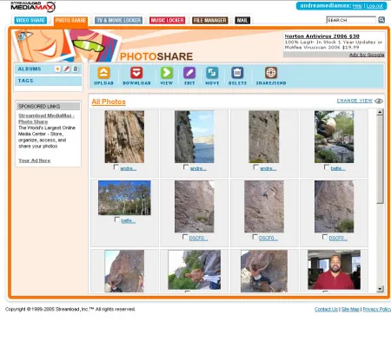Screen dimensions: 391x347
Task: Click the Your Ad Here link
Action: (35, 160)
